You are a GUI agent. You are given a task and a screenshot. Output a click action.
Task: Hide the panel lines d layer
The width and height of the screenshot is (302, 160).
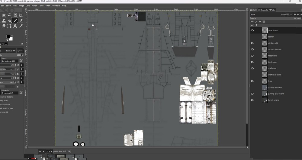(x=252, y=30)
